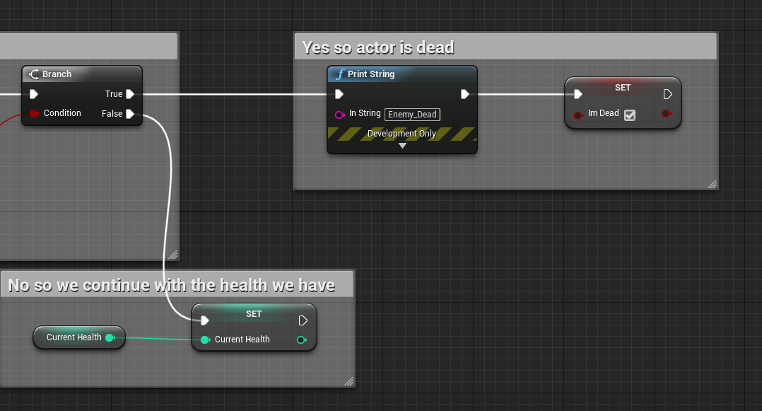Viewport: 762px width, 411px height.
Task: Click the Branch node's execution input pin
Action: (33, 94)
